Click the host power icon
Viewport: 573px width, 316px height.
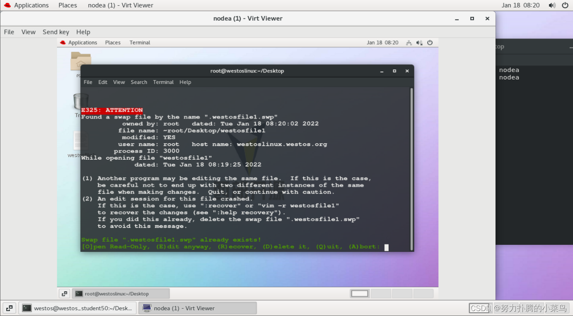[x=565, y=5]
